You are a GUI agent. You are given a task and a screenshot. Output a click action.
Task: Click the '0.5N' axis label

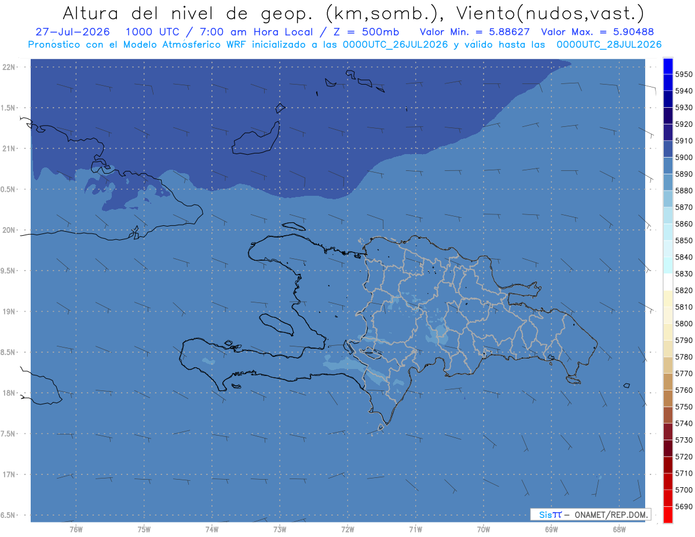pos(8,189)
